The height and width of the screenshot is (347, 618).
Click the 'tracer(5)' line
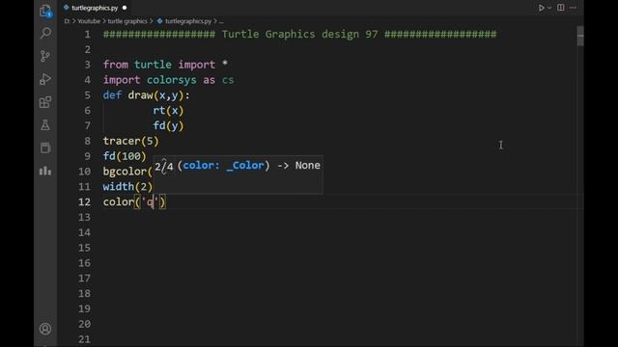point(131,141)
